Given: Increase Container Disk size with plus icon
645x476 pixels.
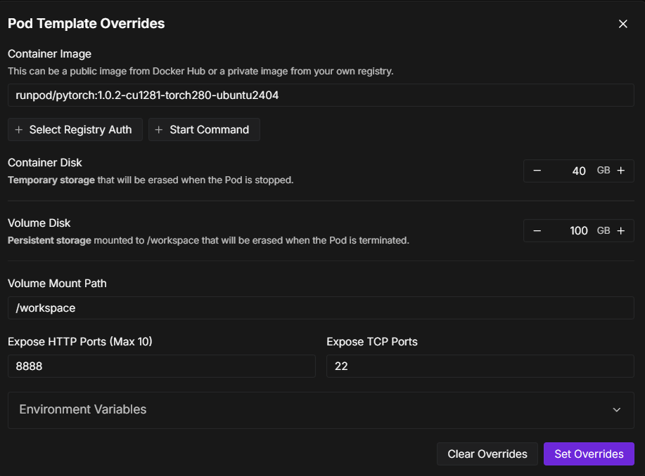Looking at the screenshot, I should pyautogui.click(x=620, y=171).
